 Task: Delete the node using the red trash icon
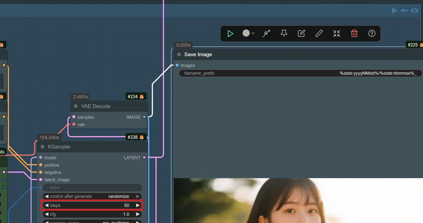click(x=354, y=34)
